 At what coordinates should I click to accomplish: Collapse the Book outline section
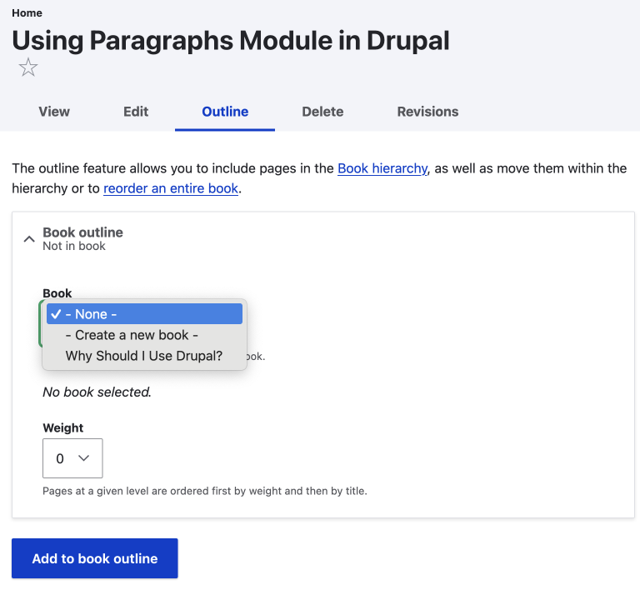tap(29, 239)
